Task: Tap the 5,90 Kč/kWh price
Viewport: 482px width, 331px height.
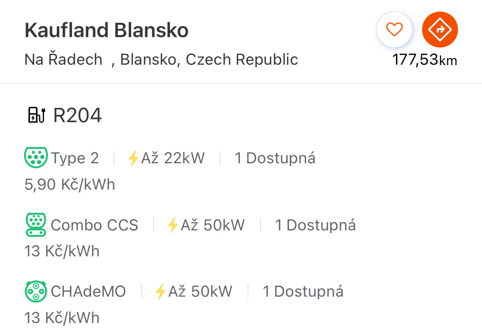Action: [70, 185]
